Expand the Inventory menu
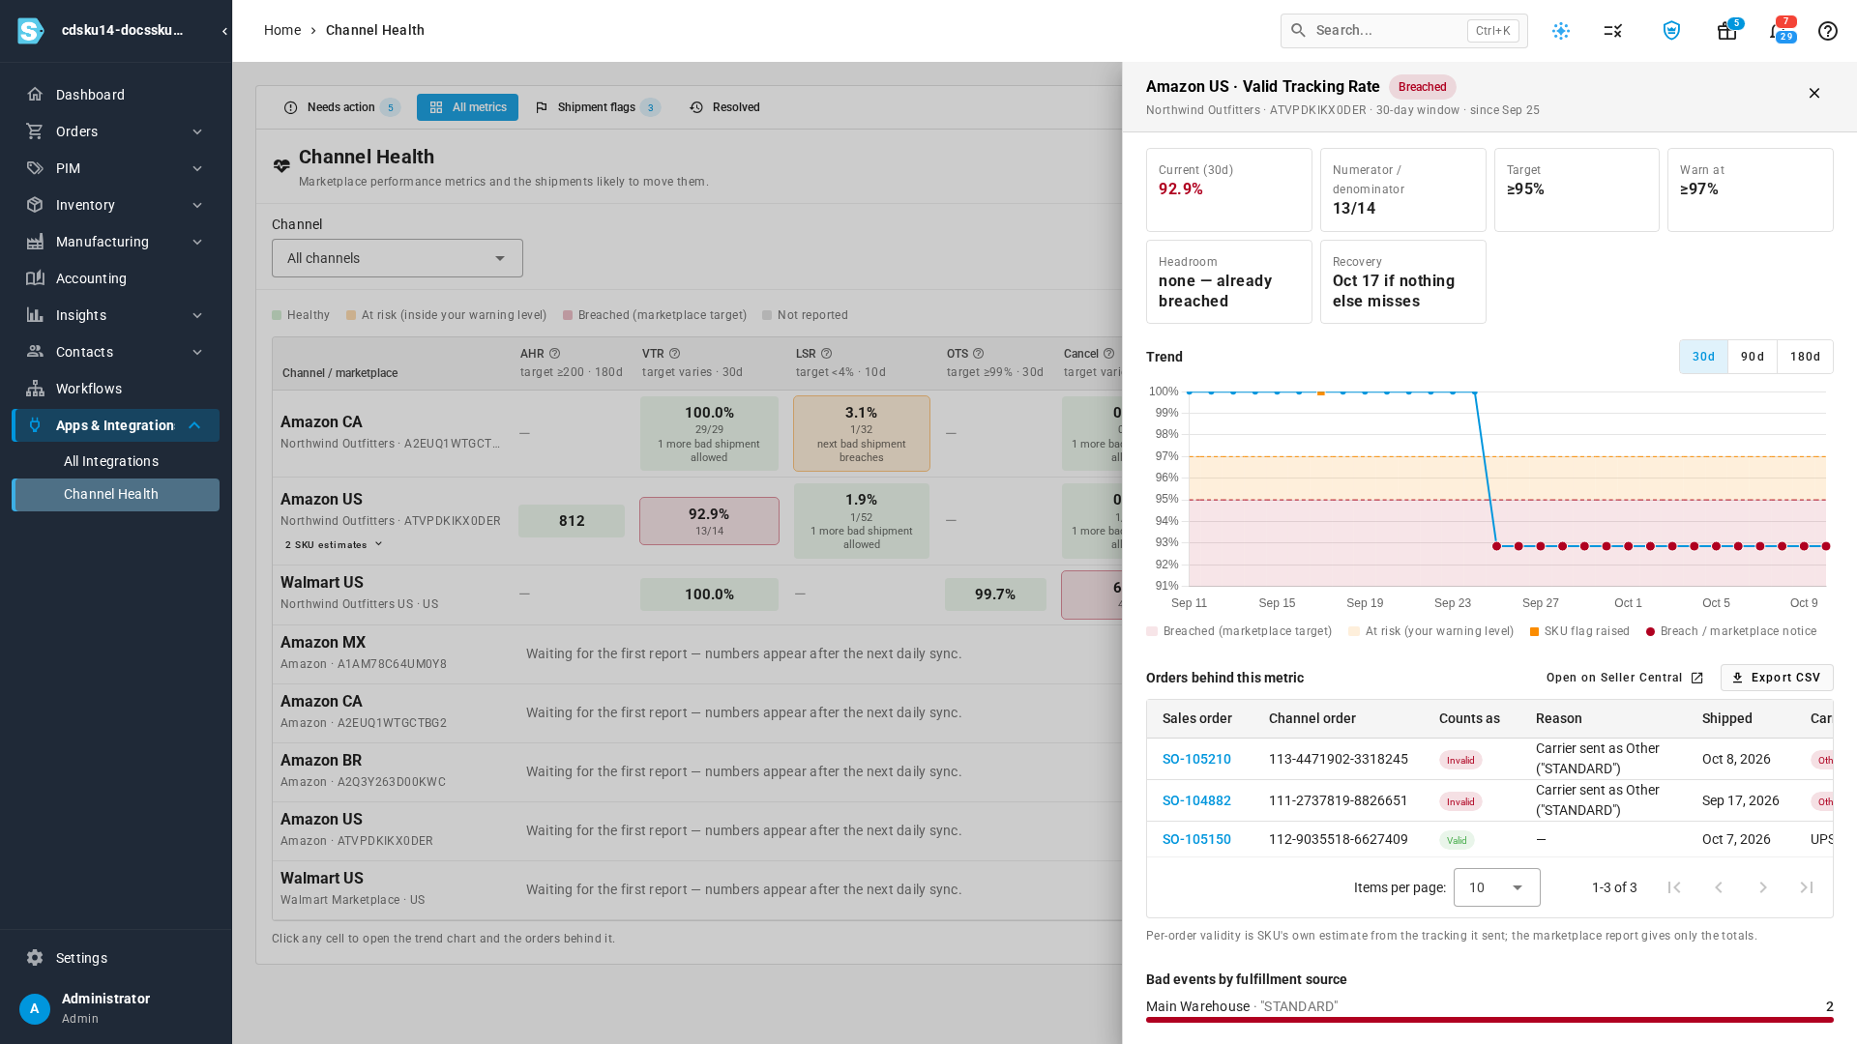The height and width of the screenshot is (1044, 1857). click(116, 205)
